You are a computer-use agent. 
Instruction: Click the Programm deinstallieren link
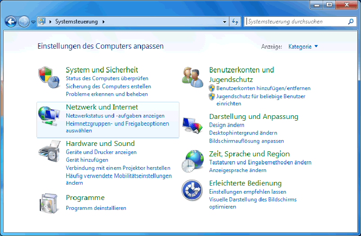[96, 208]
